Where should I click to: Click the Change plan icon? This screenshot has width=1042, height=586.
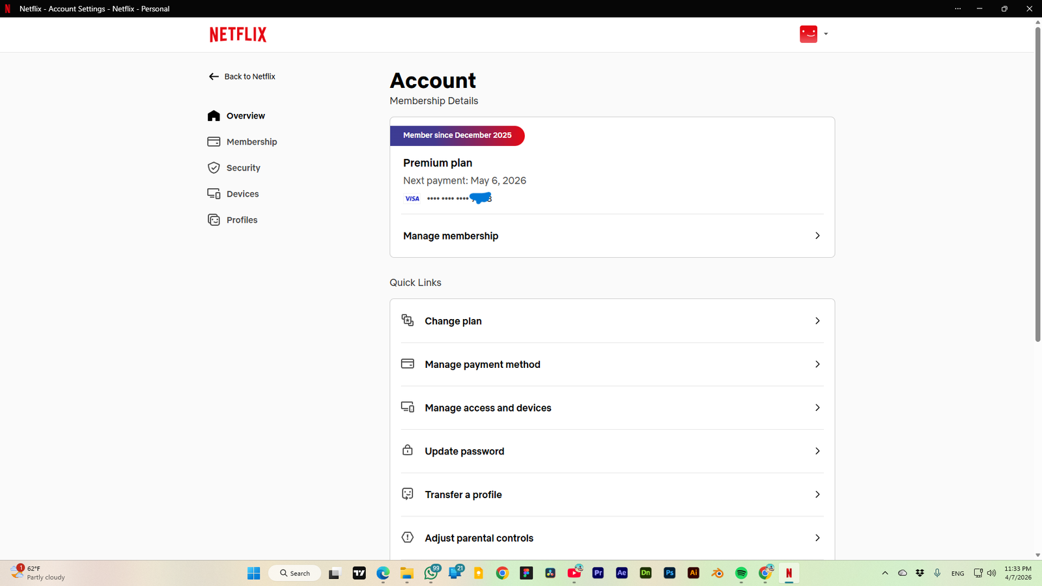tap(408, 320)
